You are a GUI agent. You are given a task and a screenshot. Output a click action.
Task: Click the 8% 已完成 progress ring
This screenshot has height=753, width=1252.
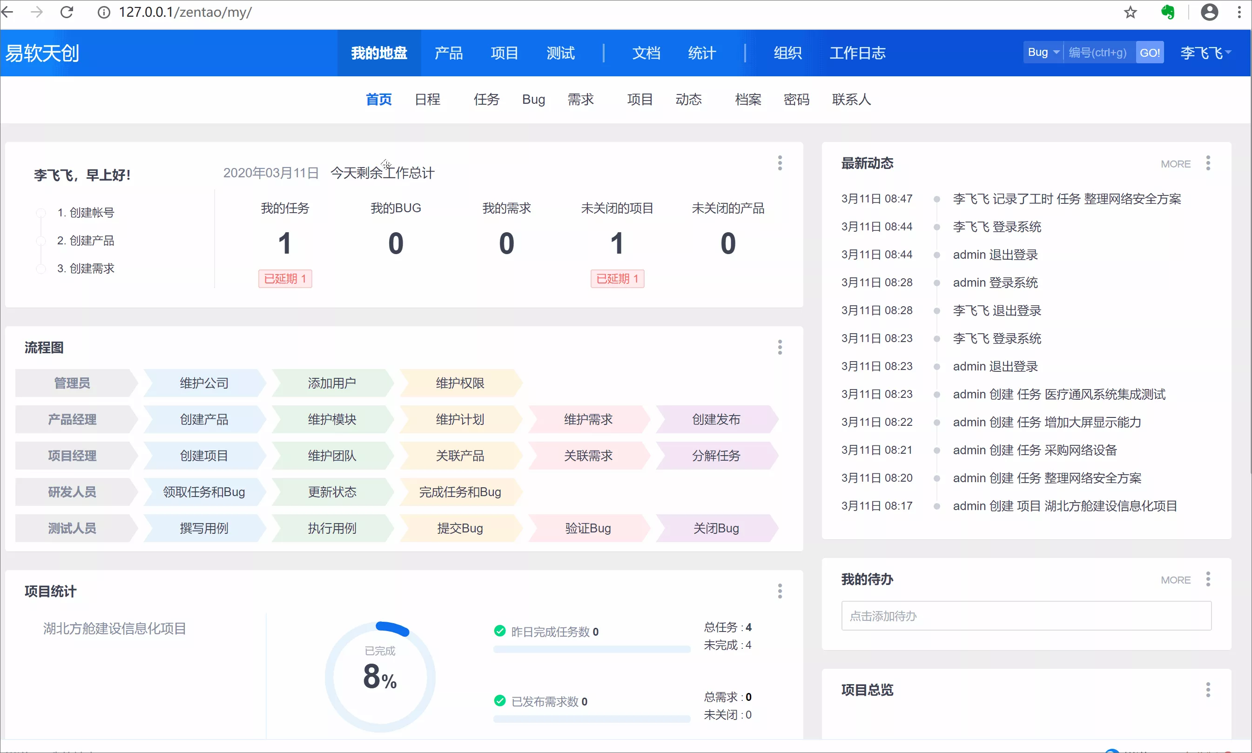pos(380,677)
